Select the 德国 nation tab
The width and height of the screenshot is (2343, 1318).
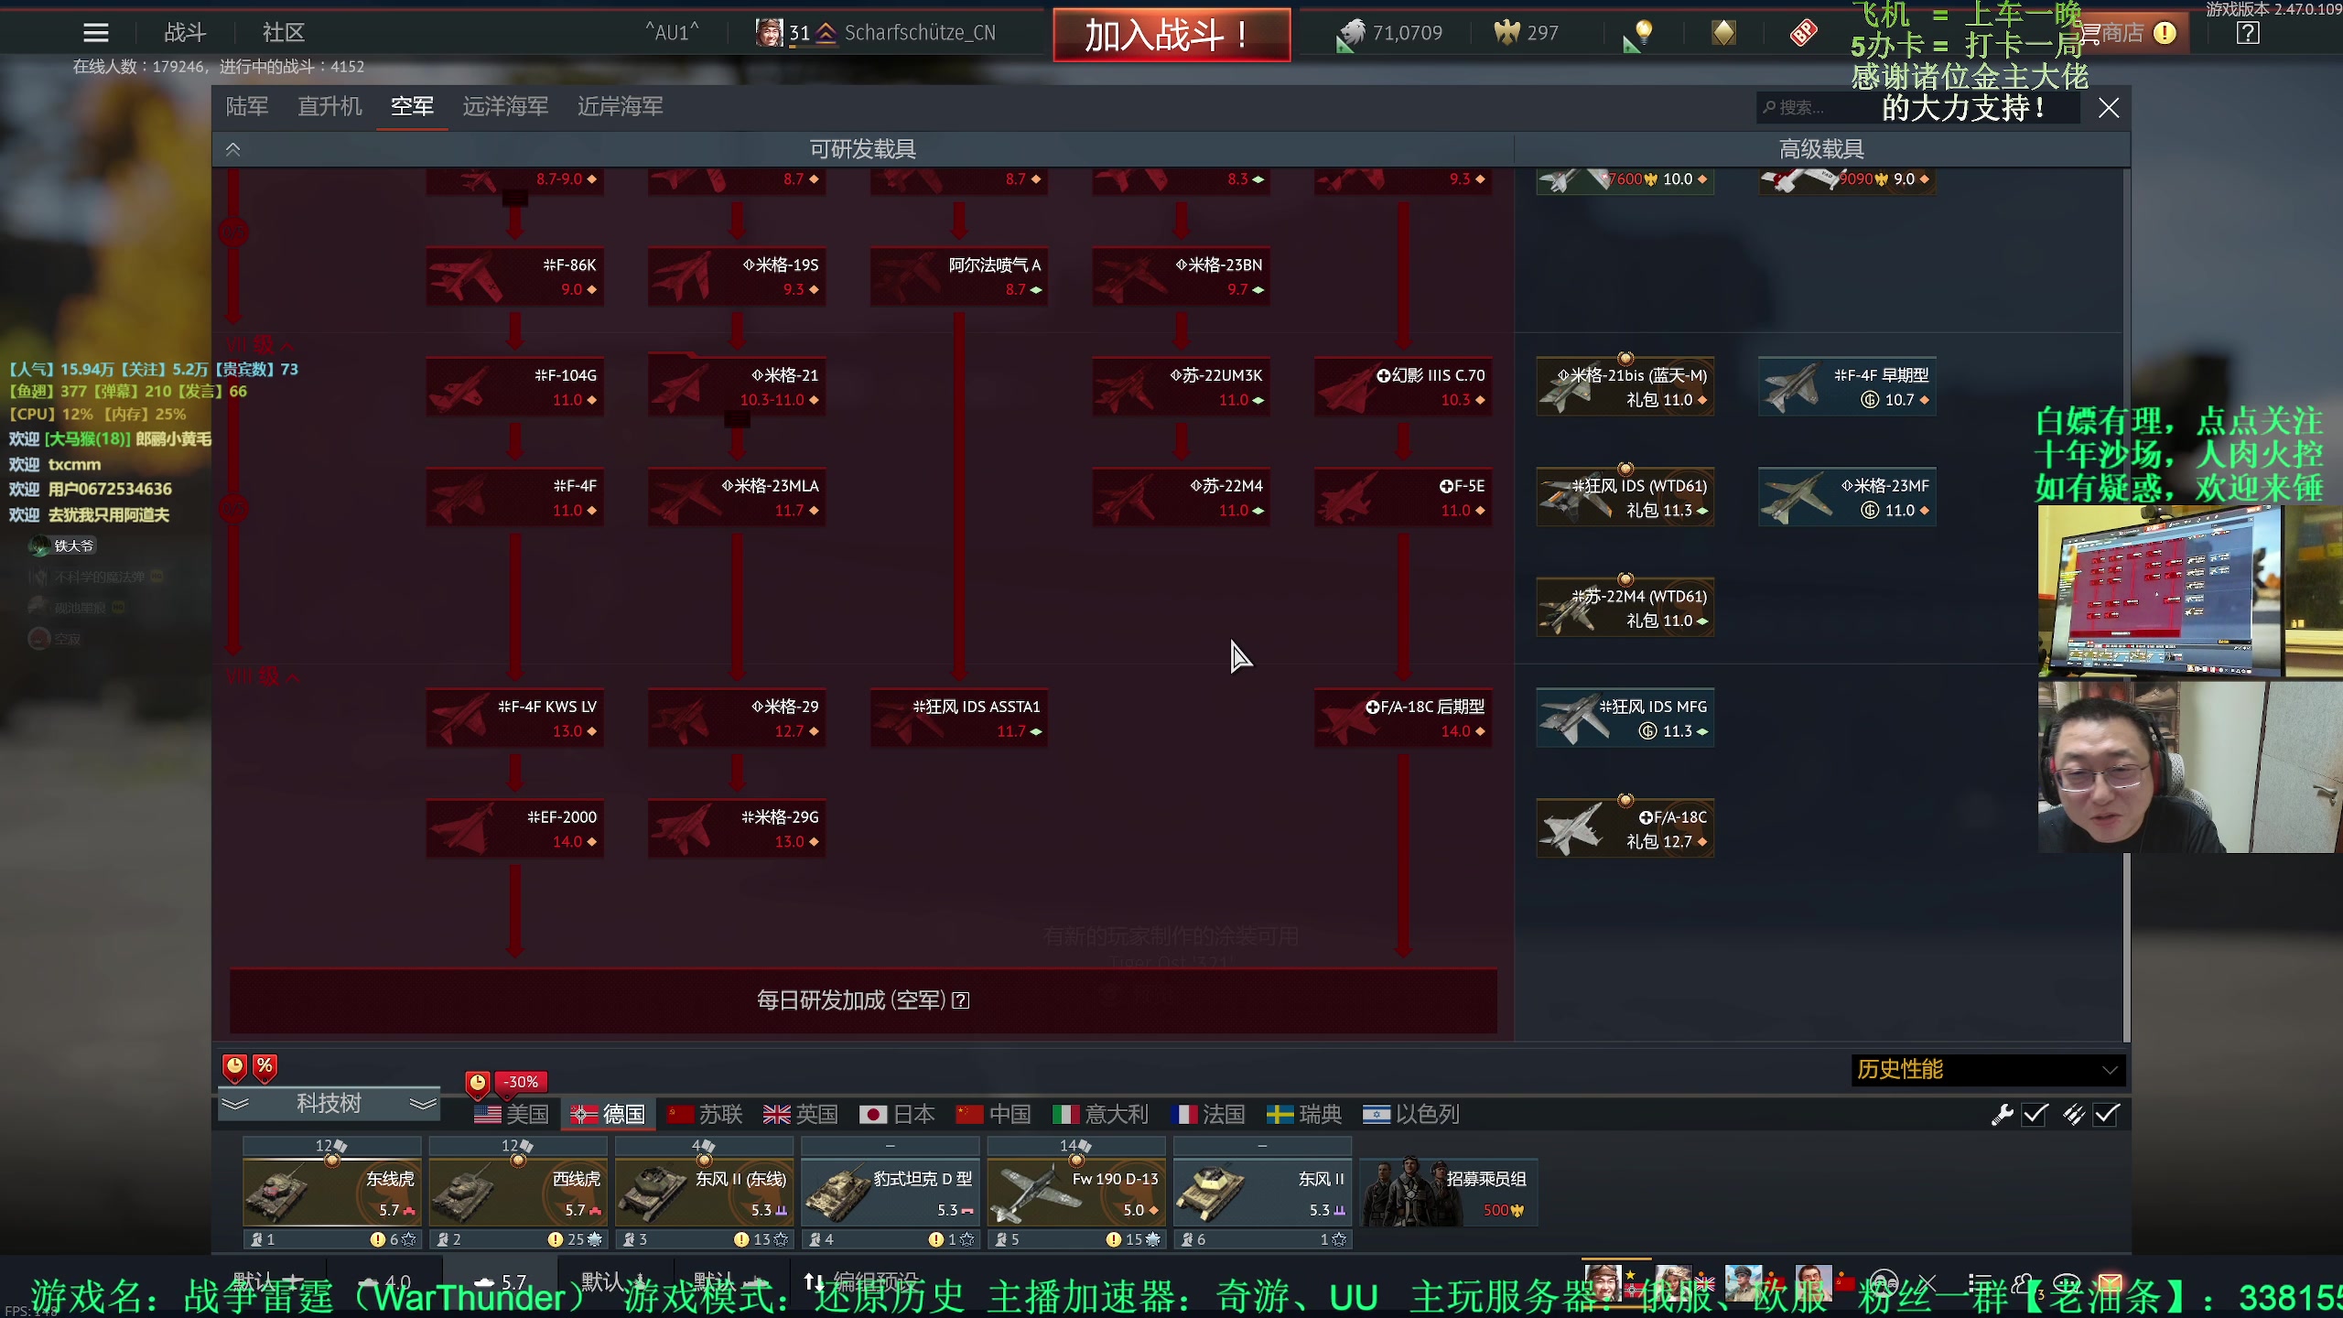608,1114
